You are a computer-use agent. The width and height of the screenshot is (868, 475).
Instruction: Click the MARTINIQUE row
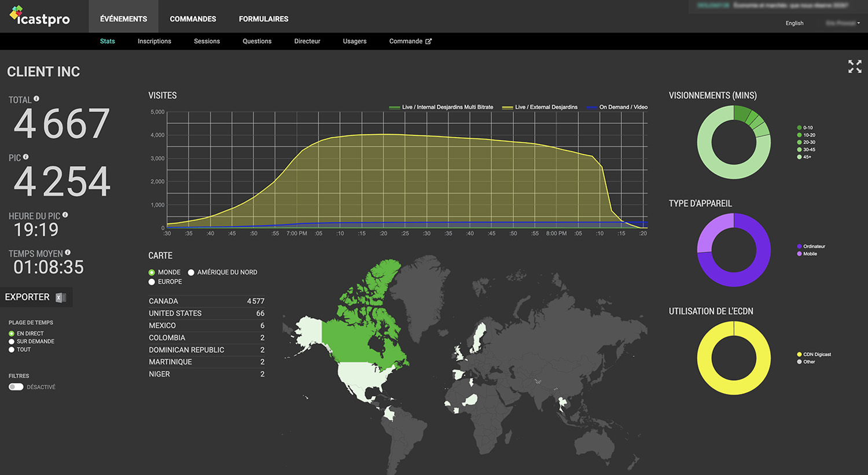(207, 362)
